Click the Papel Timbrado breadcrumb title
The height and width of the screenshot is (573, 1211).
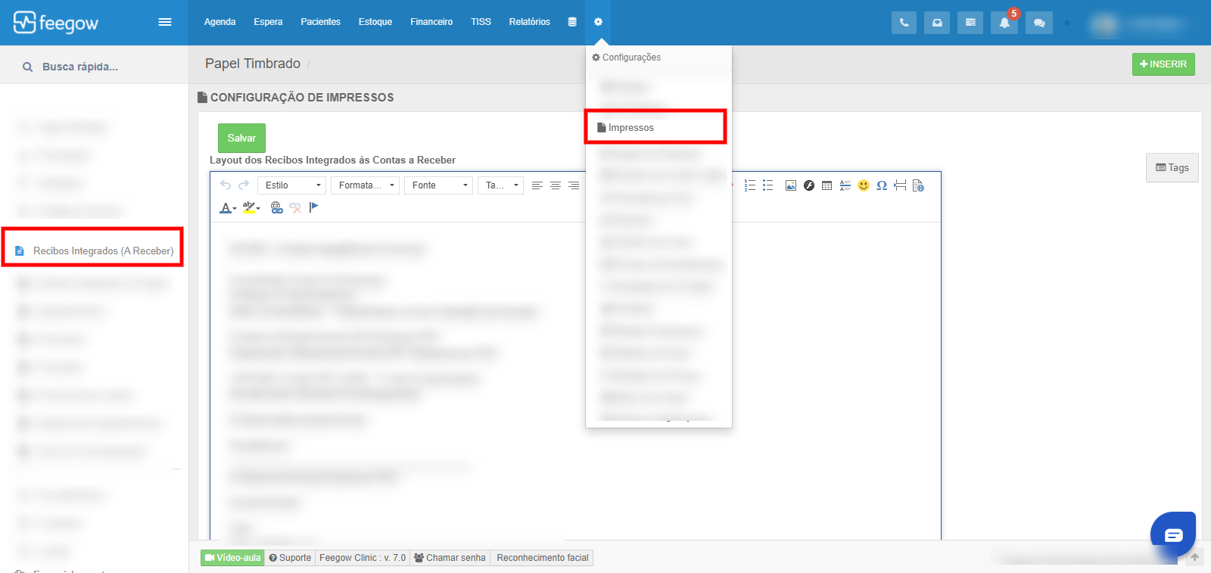[x=253, y=64]
